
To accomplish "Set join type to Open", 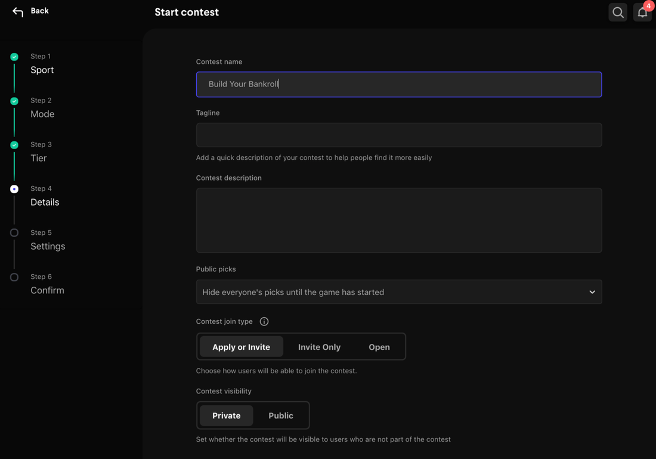I will (x=379, y=347).
